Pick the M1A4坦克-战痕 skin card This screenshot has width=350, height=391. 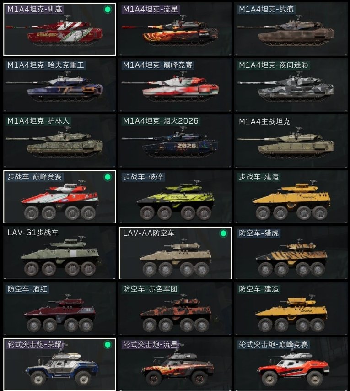(291, 29)
